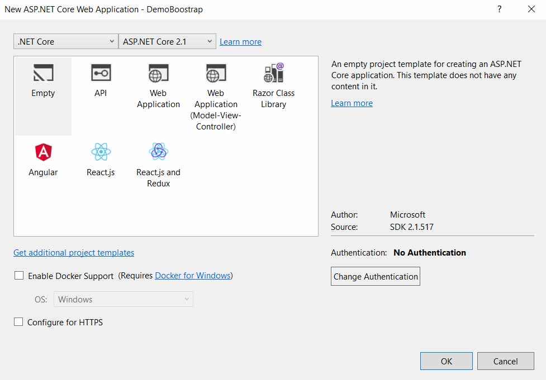
Task: Enable Docker Support checkbox
Action: tap(19, 276)
